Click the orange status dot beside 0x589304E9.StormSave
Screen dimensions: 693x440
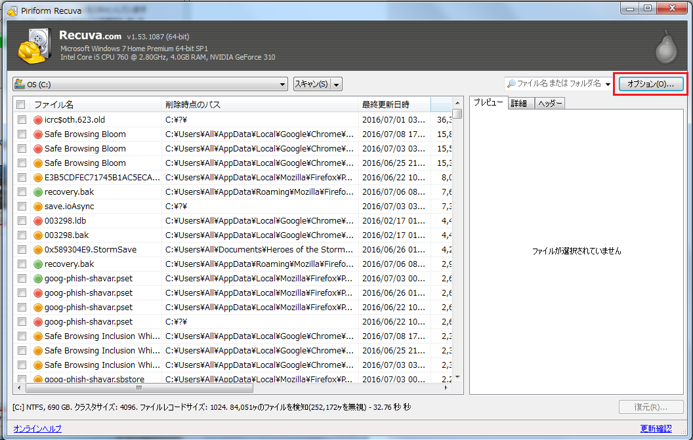[x=38, y=250]
